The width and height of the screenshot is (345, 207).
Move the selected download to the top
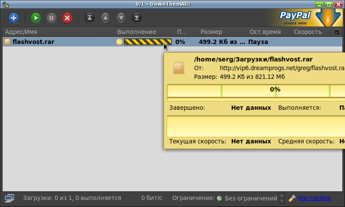(89, 18)
